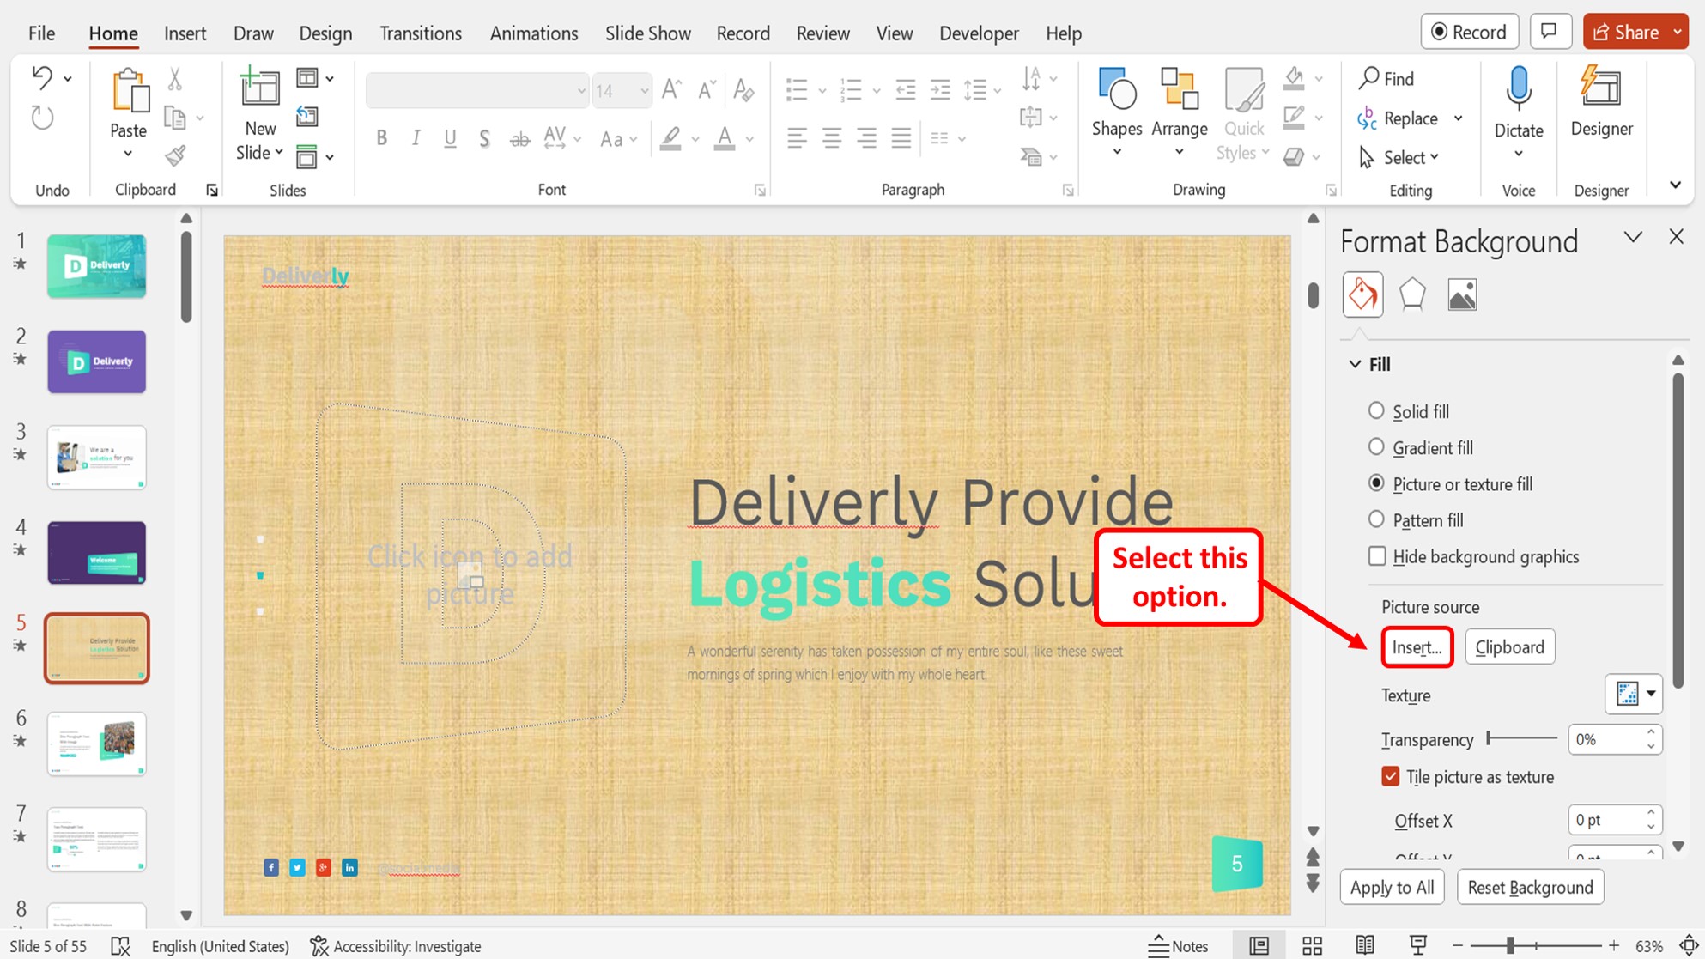This screenshot has width=1705, height=959.
Task: Select the Solid fill radio button
Action: click(1376, 411)
